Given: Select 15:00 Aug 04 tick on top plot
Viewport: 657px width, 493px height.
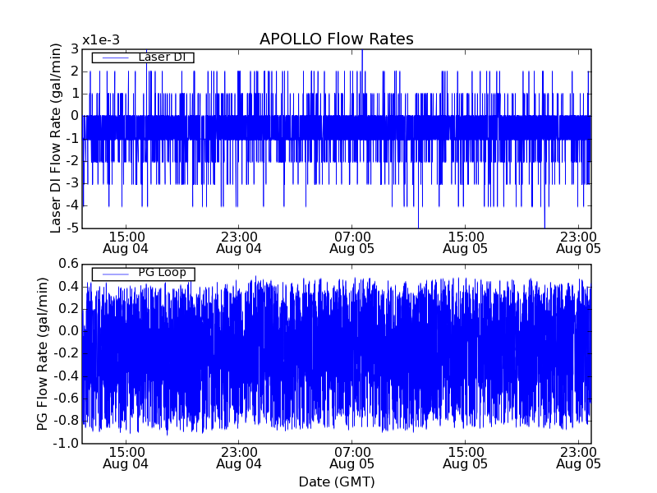Looking at the screenshot, I should point(126,242).
